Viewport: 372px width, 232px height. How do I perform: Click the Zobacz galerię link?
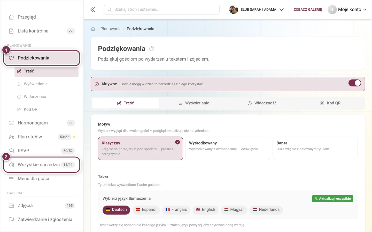point(308,10)
